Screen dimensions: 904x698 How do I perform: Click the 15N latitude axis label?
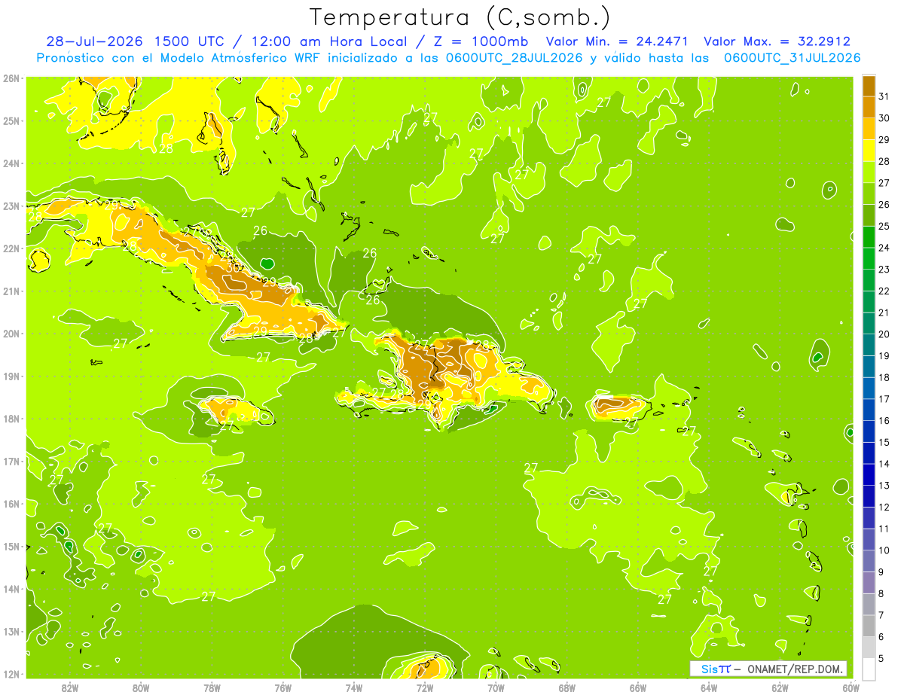11,546
